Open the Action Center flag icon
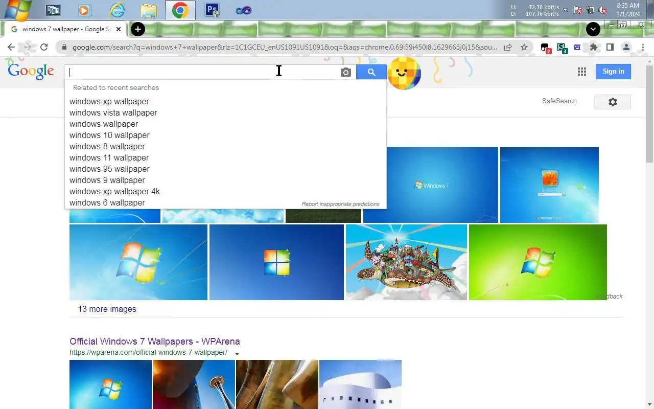The width and height of the screenshot is (654, 409). (x=578, y=10)
